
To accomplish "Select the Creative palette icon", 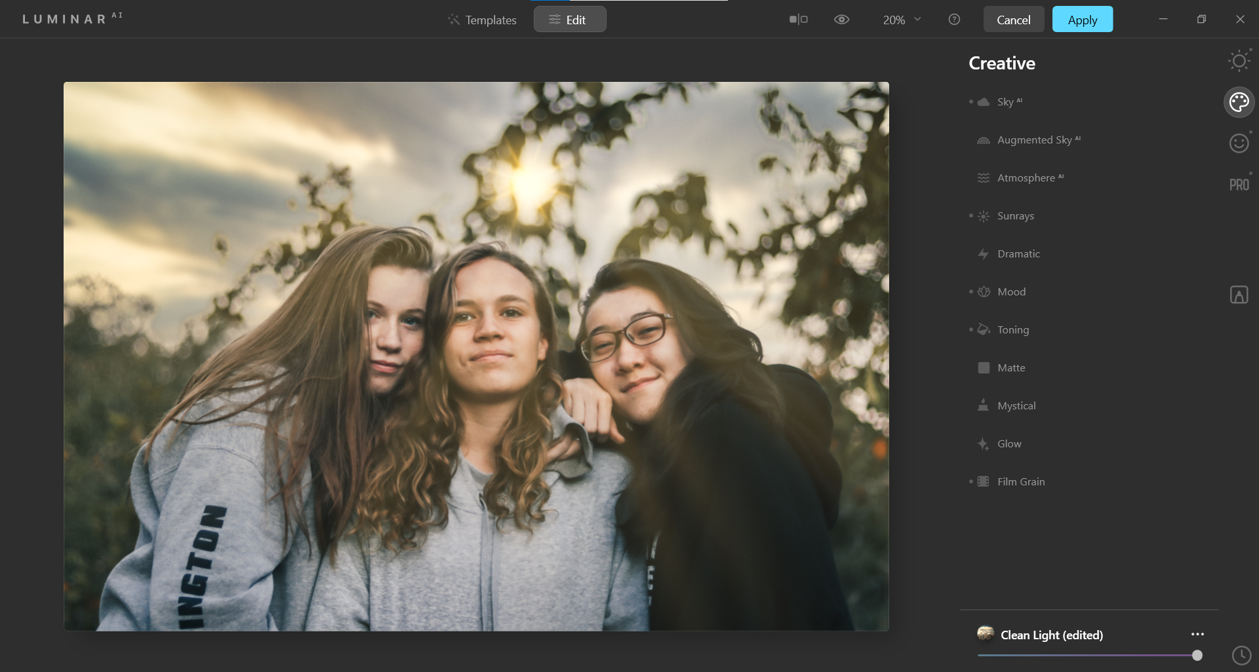I will click(x=1239, y=102).
